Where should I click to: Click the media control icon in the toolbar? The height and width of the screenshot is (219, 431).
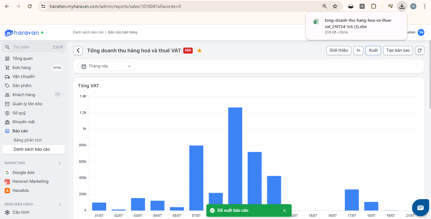(391, 6)
